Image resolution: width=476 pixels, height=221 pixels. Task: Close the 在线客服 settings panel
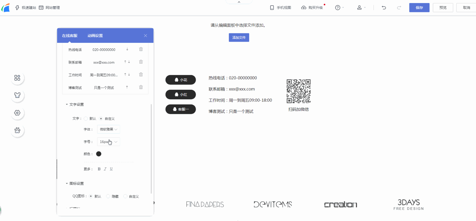click(146, 36)
